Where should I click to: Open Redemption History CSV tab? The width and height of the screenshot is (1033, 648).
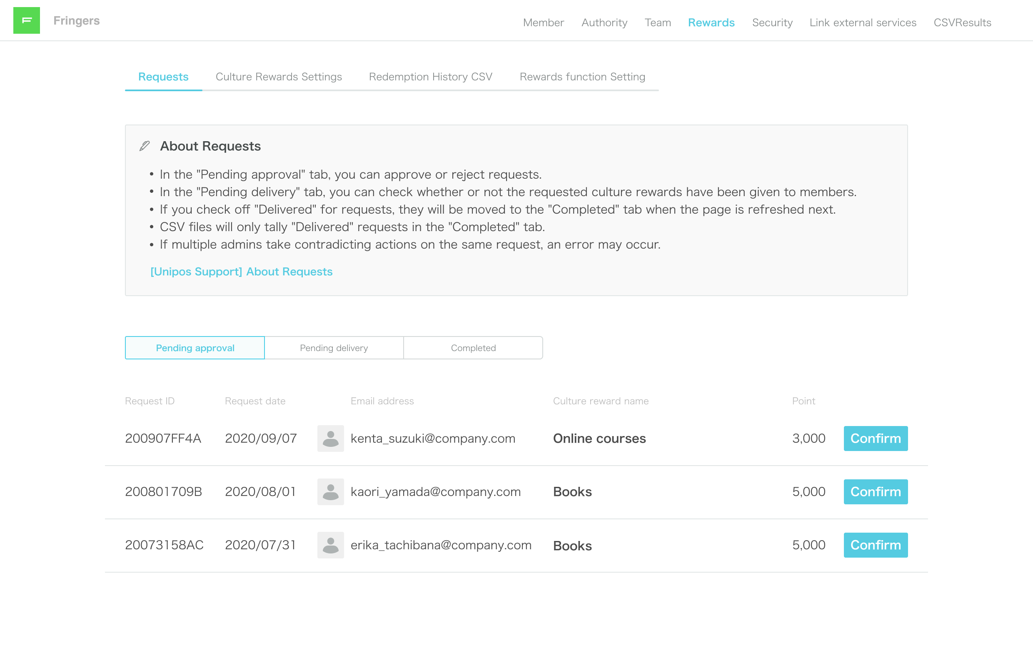(x=430, y=77)
